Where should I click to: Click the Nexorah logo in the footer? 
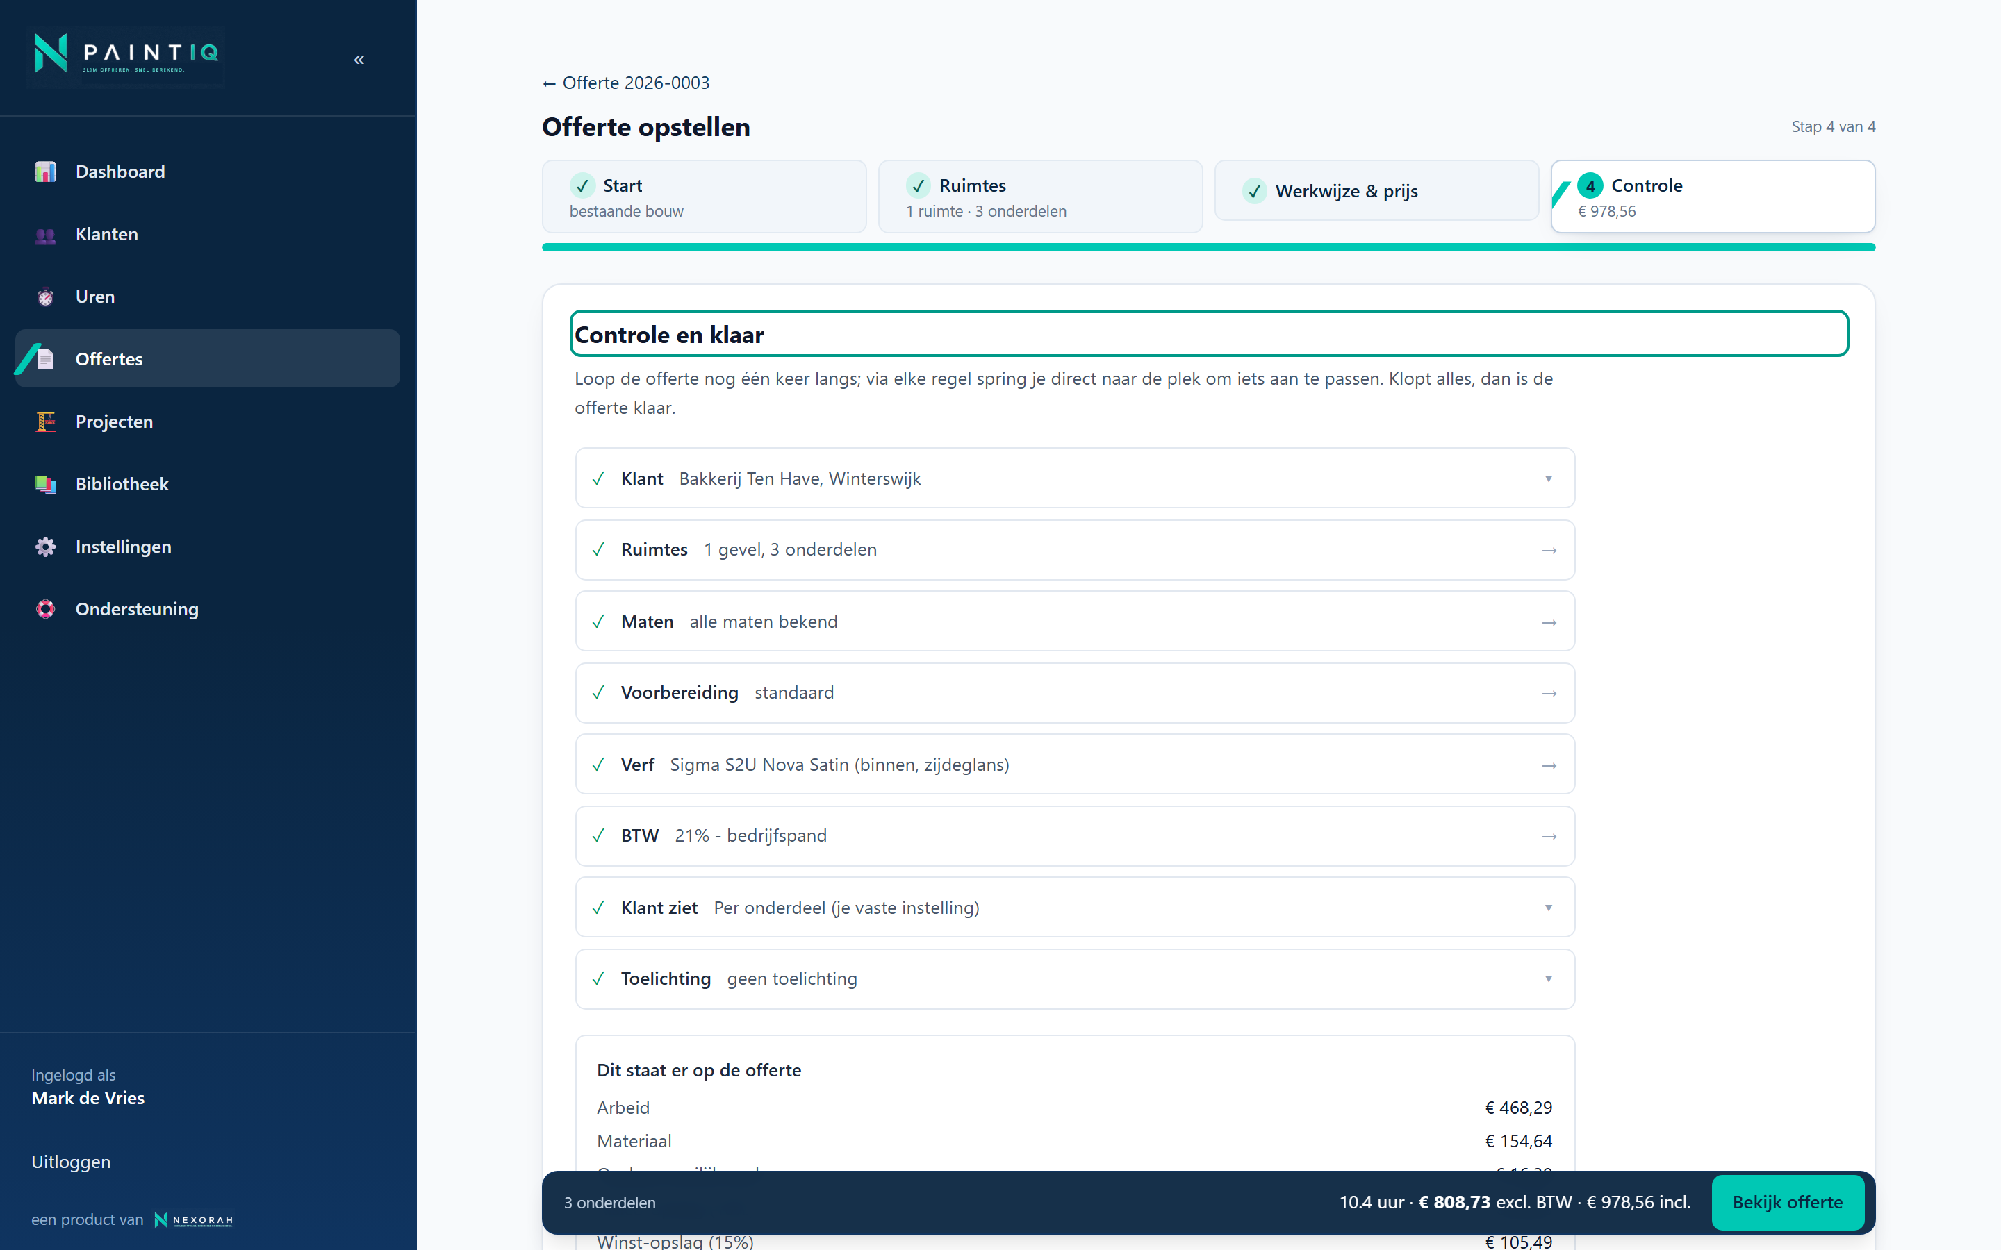[193, 1220]
